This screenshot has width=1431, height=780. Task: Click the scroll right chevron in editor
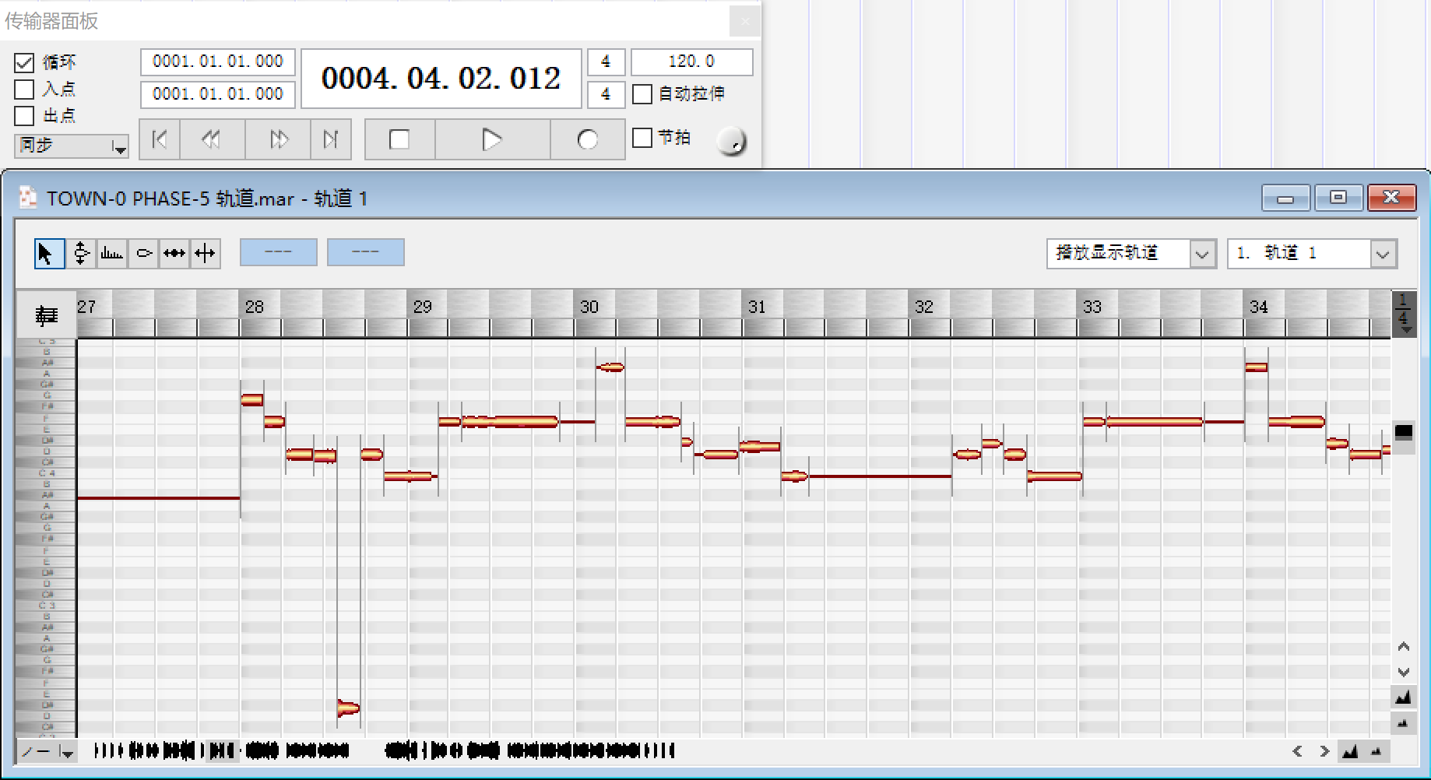(1324, 751)
